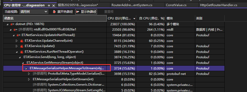Expand the ET.KService.Update() tree node
The height and width of the screenshot is (92, 247).
[17, 46]
